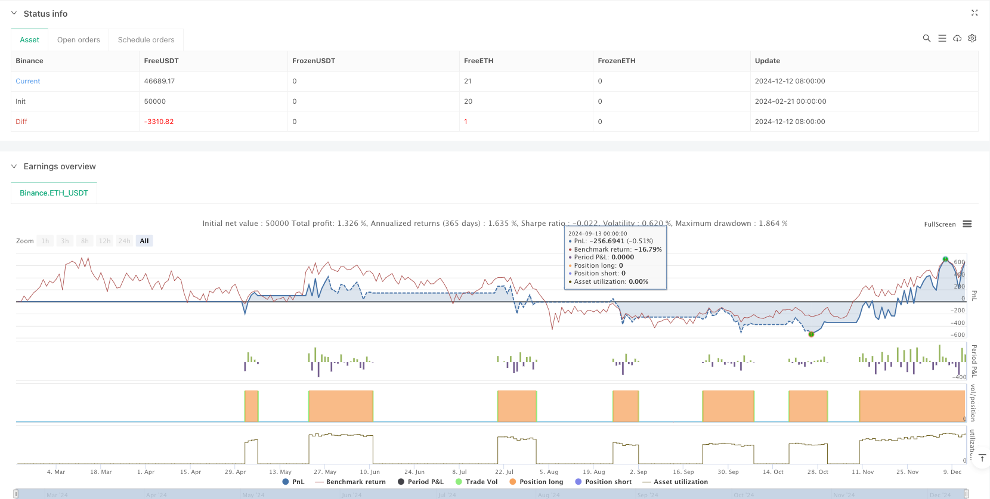Open table settings gear icon

click(x=972, y=38)
